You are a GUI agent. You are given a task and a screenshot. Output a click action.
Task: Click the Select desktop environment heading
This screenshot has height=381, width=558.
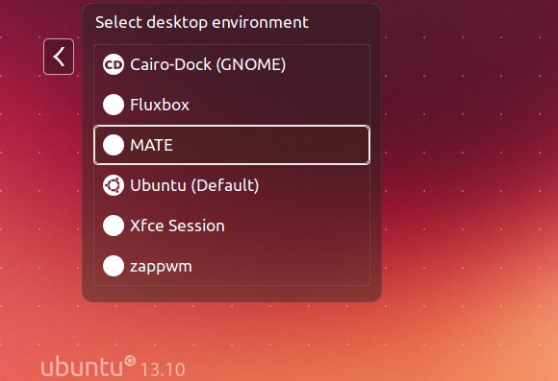coord(202,23)
